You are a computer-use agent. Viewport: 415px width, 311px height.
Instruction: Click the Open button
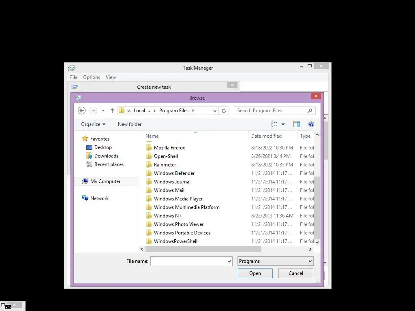point(255,273)
